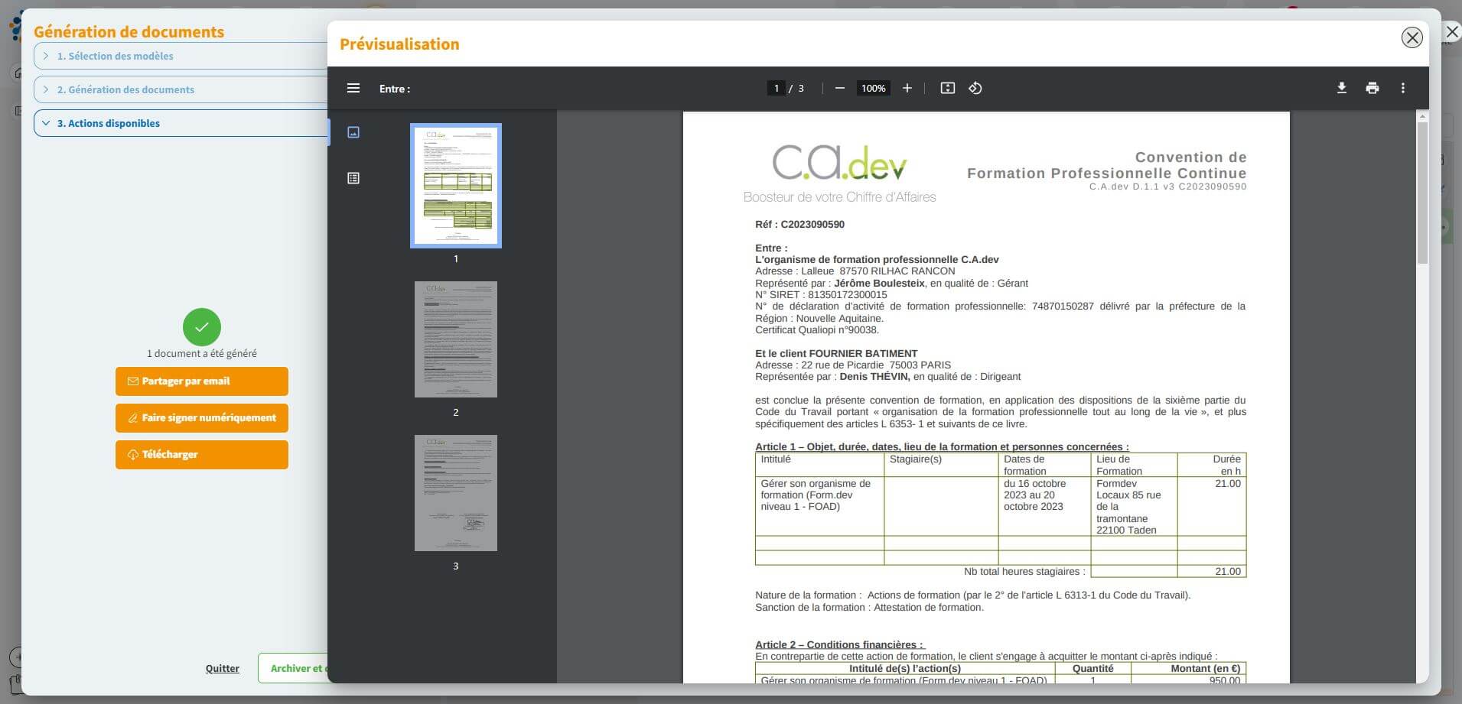
Task: Click the fit to page icon
Action: [x=948, y=89]
